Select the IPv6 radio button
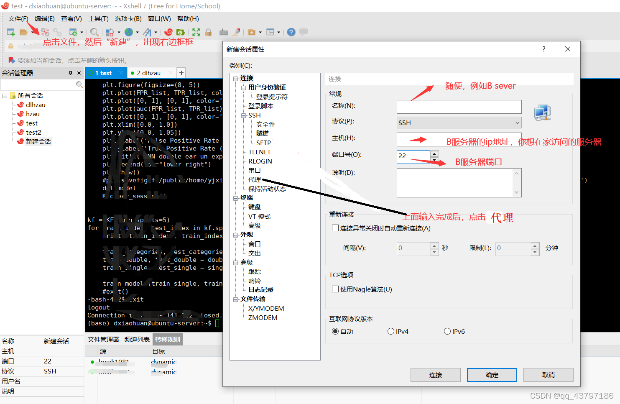The image size is (620, 404). (447, 331)
